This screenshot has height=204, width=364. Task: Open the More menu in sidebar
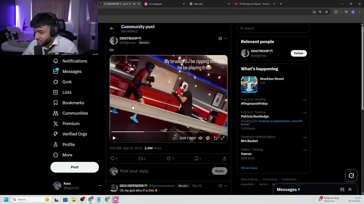click(x=63, y=155)
